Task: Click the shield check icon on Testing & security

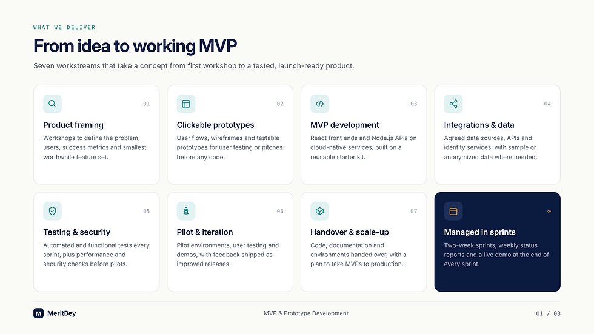Action: point(52,211)
